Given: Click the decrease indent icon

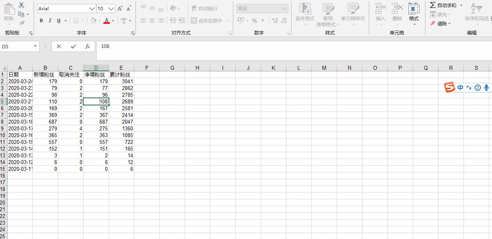Looking at the screenshot, I should click(x=173, y=21).
